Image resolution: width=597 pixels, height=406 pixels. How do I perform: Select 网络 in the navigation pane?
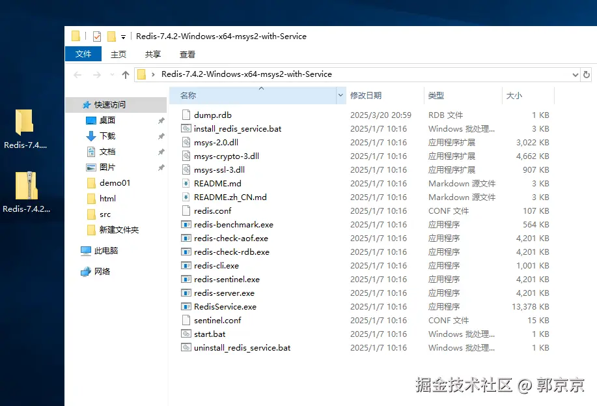click(102, 272)
